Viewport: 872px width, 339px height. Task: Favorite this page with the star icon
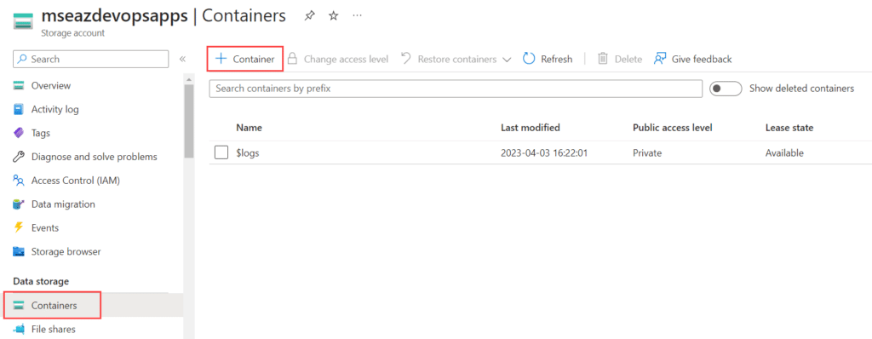click(334, 16)
